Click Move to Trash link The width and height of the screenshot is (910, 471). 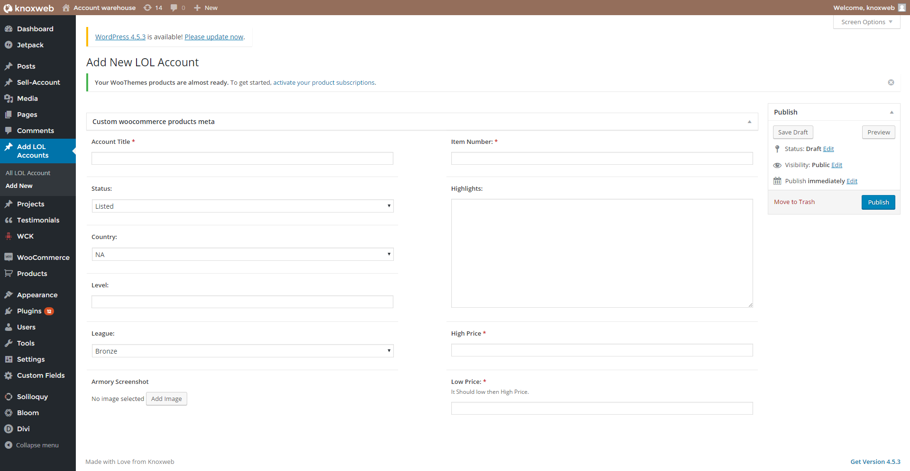pyautogui.click(x=794, y=202)
